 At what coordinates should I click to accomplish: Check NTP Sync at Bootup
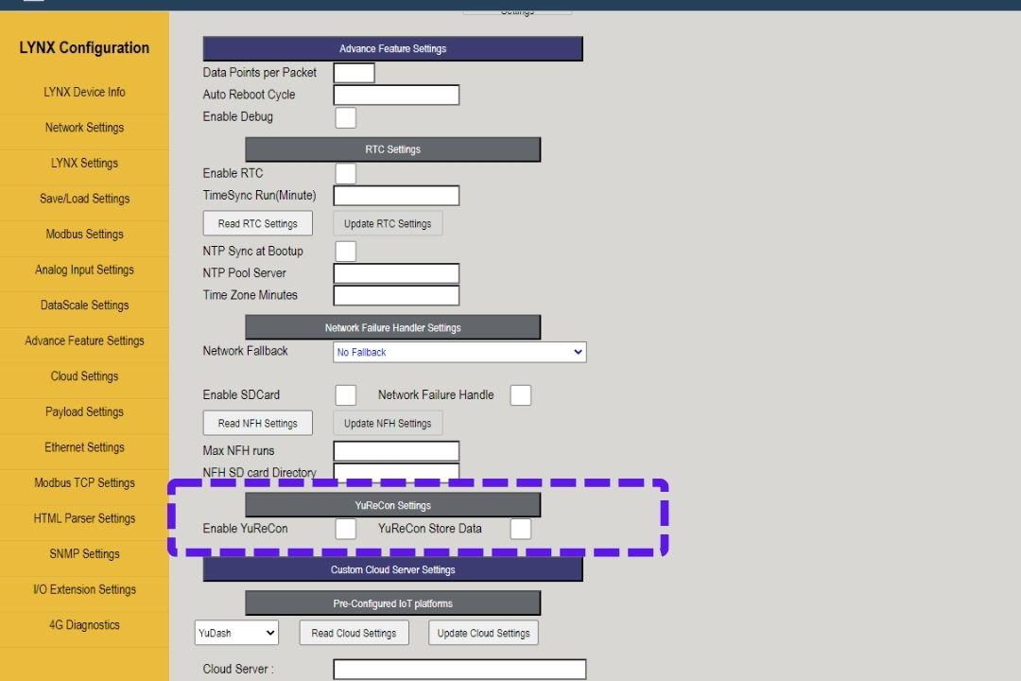[x=346, y=252]
